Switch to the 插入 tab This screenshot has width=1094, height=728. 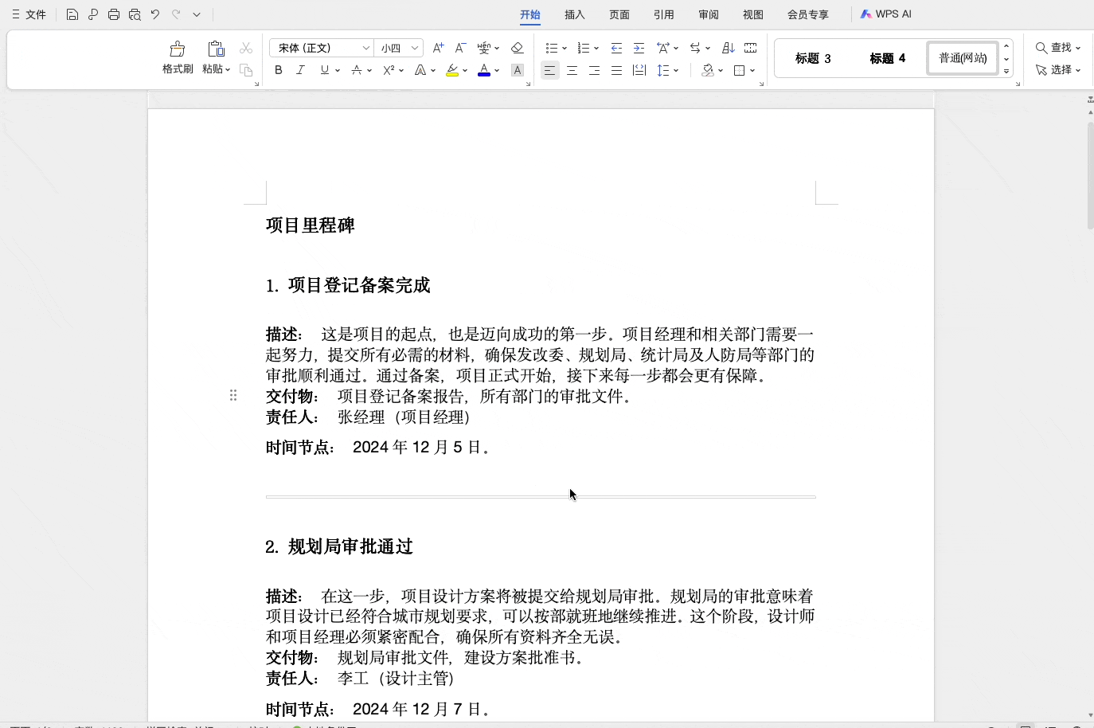(575, 14)
